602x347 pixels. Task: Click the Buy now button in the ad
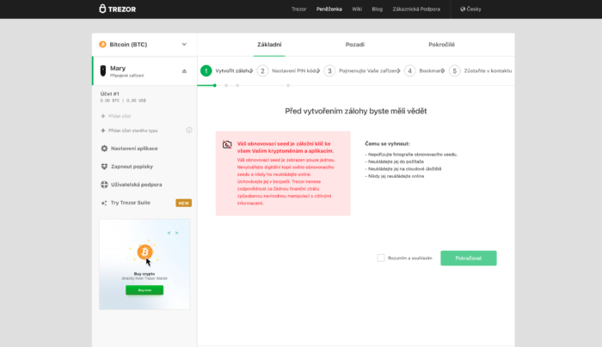tap(144, 290)
